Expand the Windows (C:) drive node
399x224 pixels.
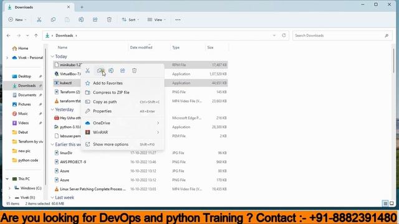point(9,188)
